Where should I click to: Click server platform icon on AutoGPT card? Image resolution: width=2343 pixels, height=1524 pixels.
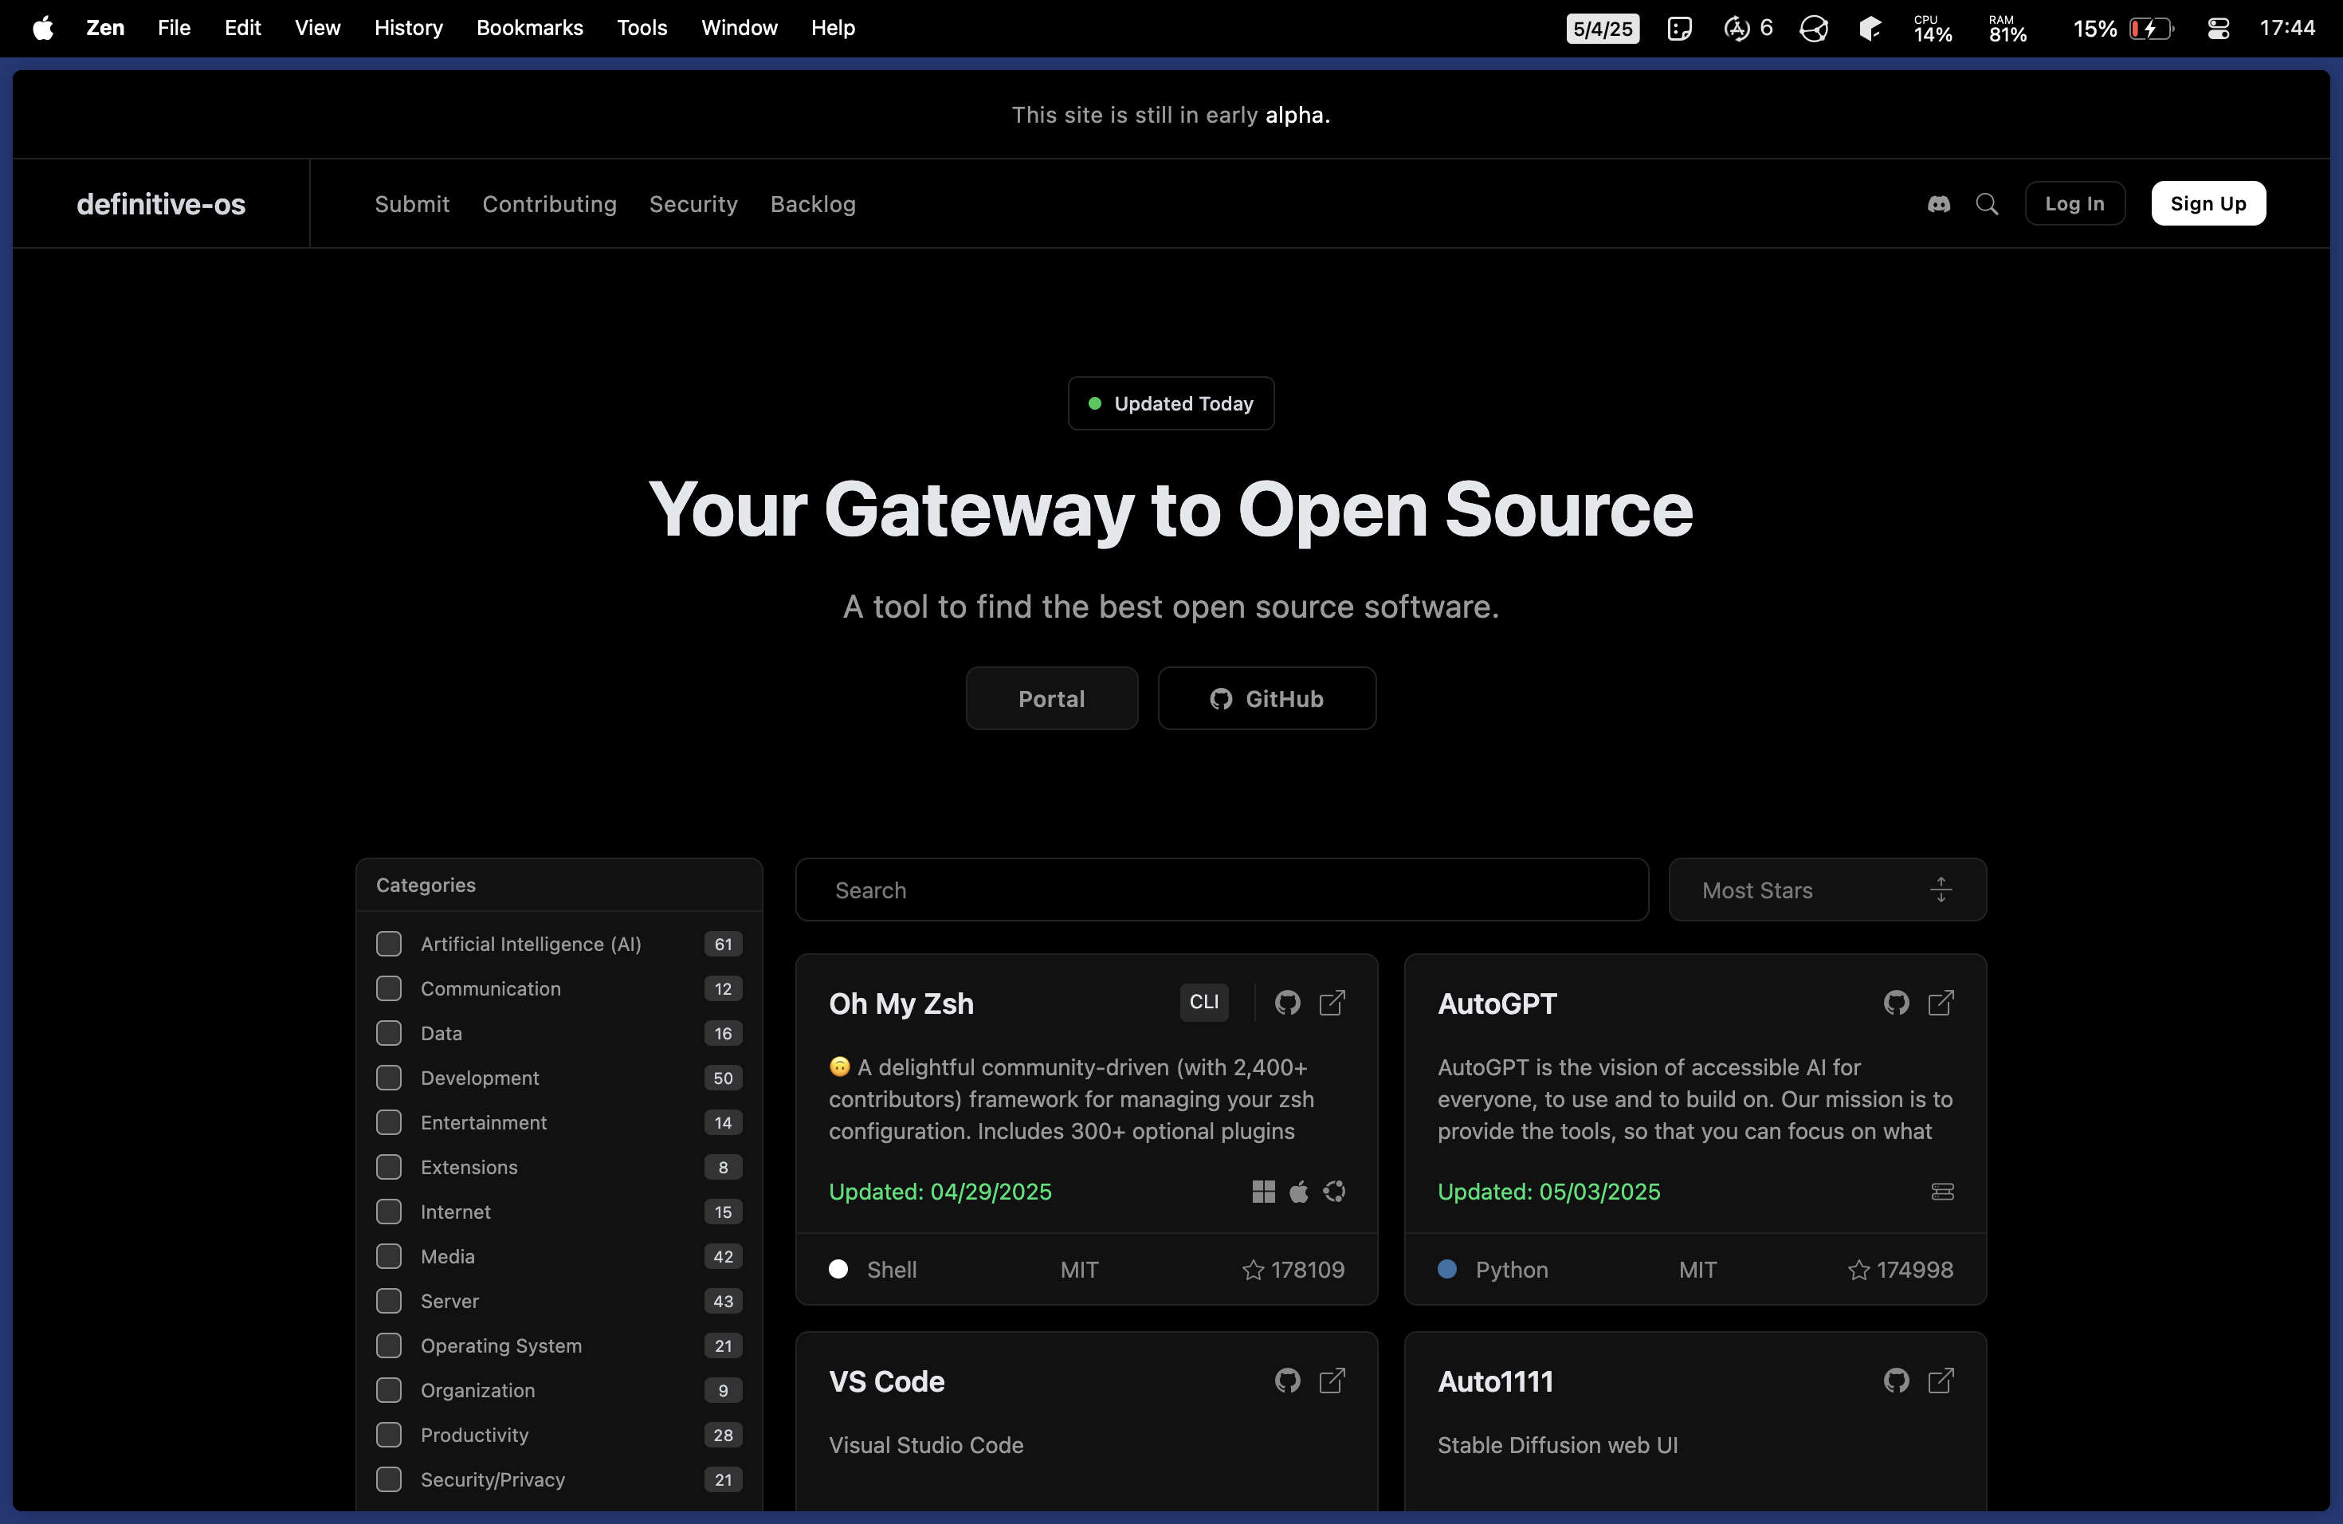(1942, 1192)
